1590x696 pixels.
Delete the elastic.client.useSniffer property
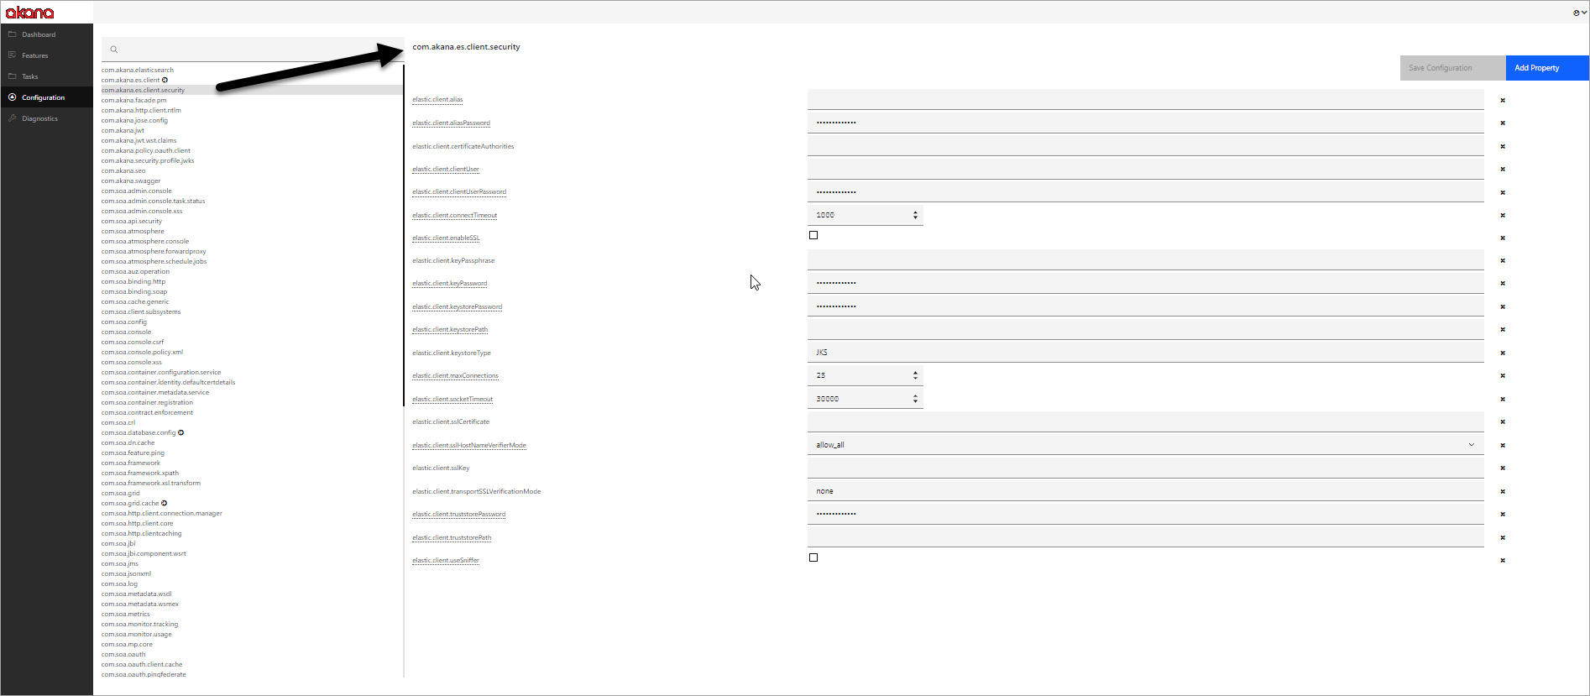pos(1503,560)
